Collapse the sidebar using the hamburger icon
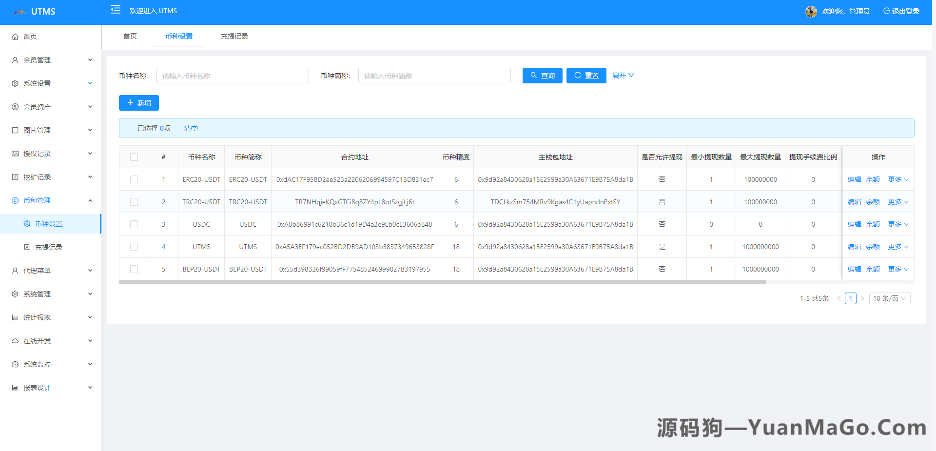The width and height of the screenshot is (936, 451). click(x=115, y=10)
